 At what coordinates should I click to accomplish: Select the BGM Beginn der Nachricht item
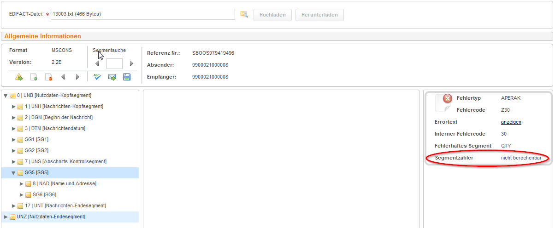[x=55, y=118]
